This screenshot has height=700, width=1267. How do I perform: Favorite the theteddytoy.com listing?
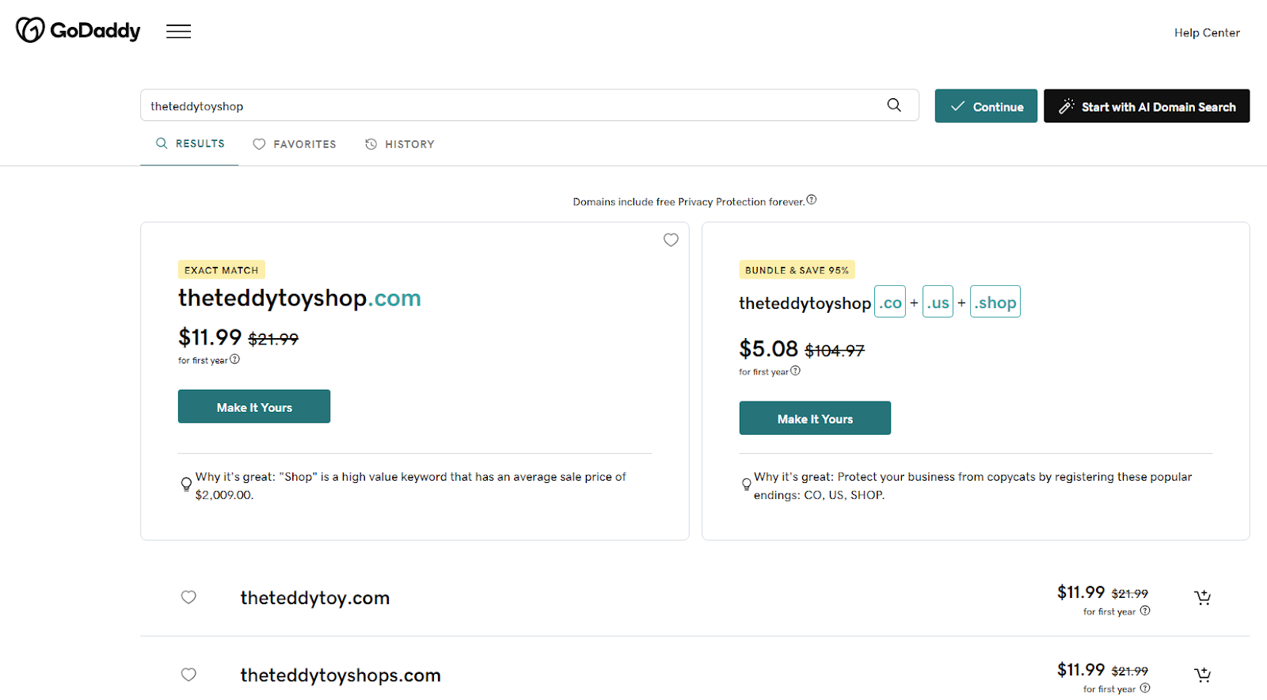[188, 597]
